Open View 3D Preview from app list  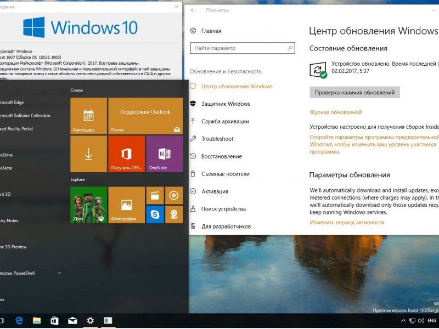13,247
